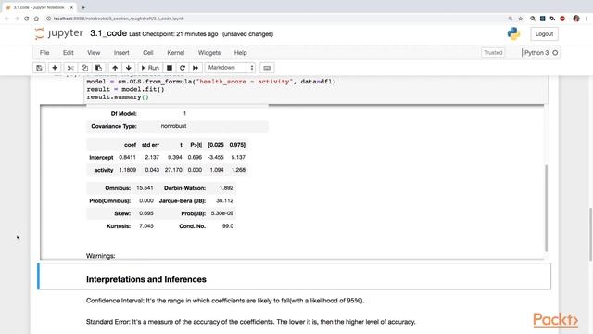Image resolution: width=593 pixels, height=334 pixels.
Task: Open the Kernel menu
Action: 176,53
